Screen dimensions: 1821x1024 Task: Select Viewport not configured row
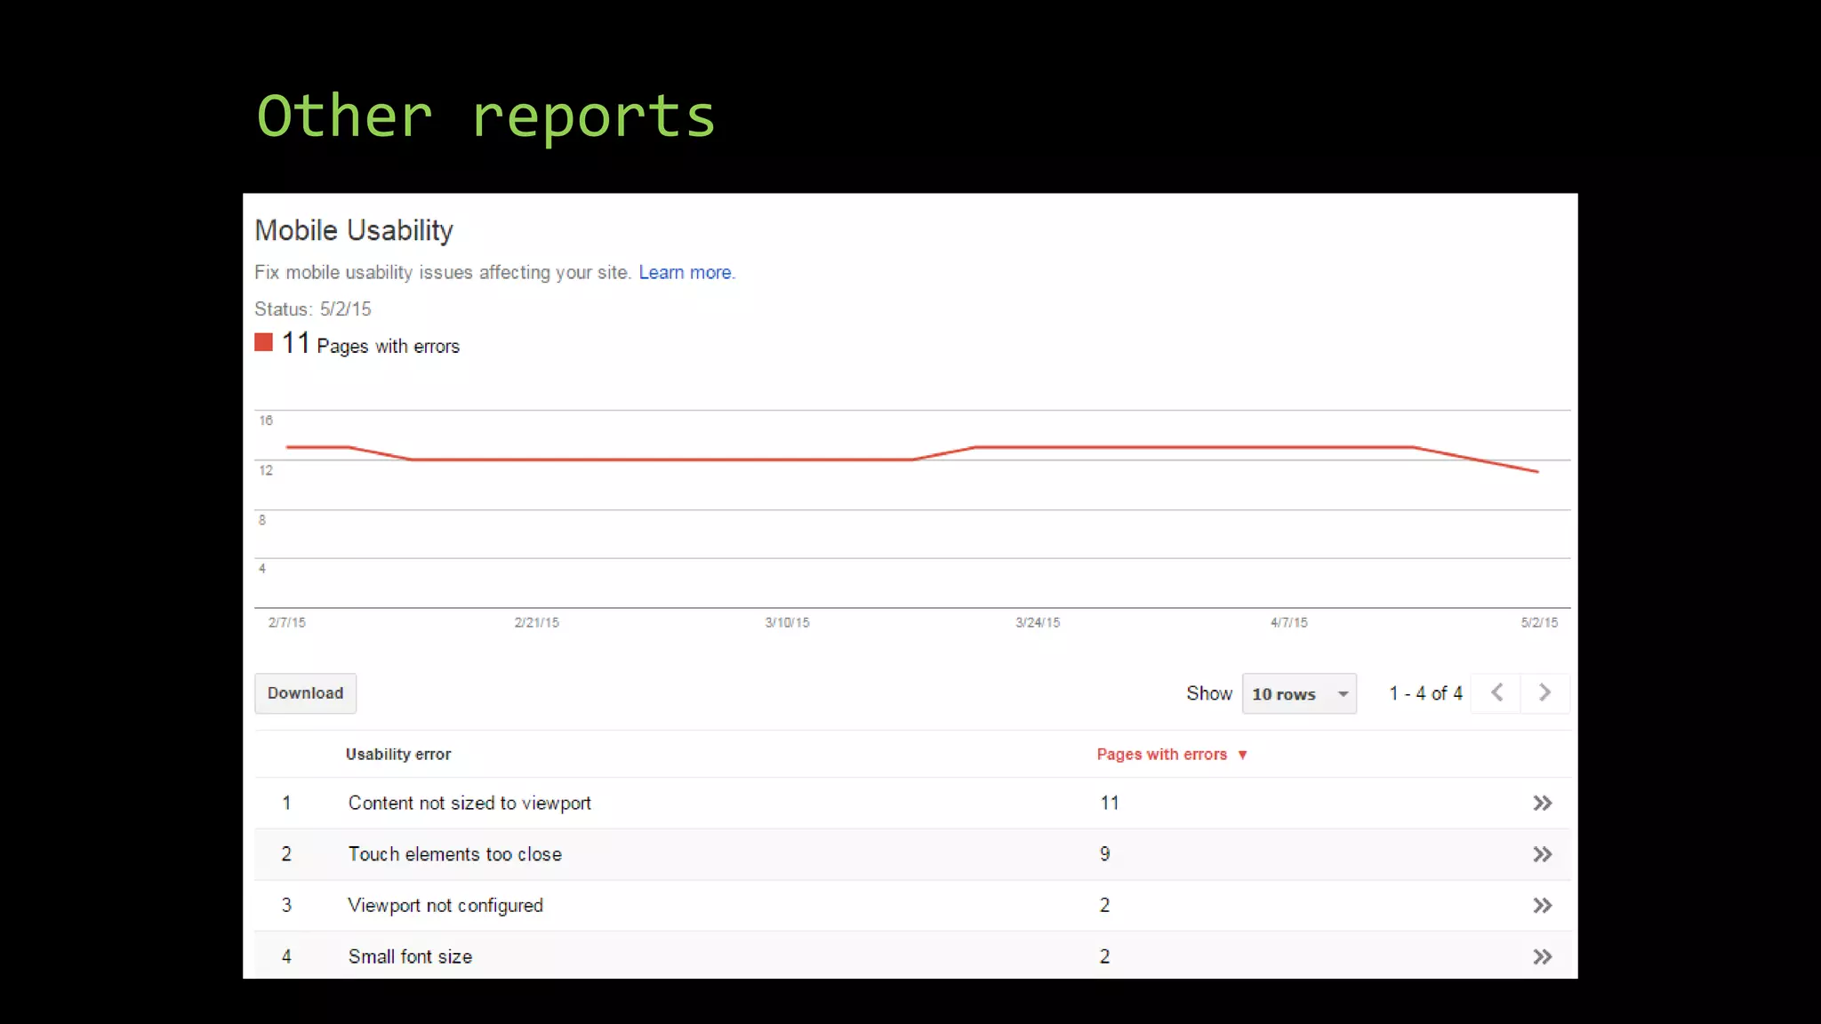click(x=912, y=906)
